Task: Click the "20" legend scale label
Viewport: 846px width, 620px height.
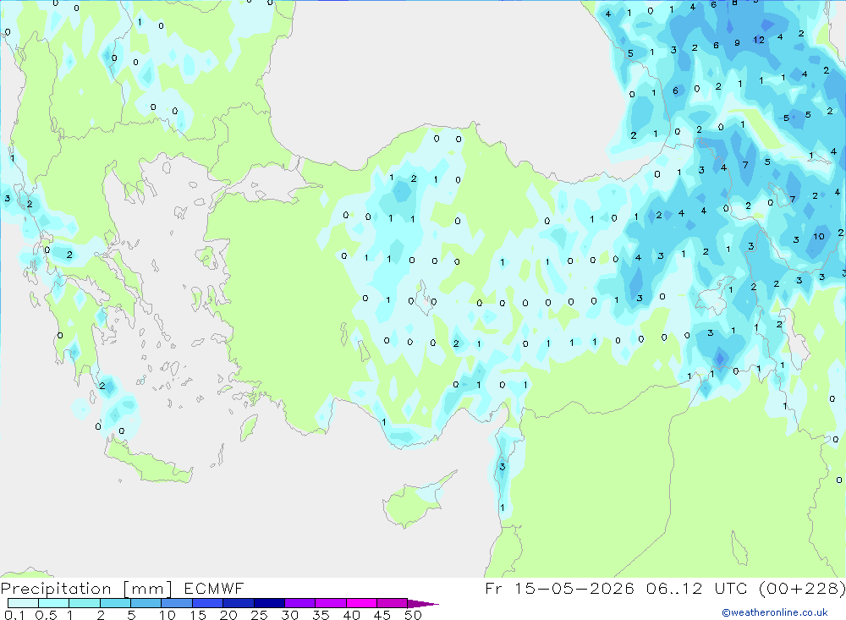Action: pyautogui.click(x=228, y=615)
